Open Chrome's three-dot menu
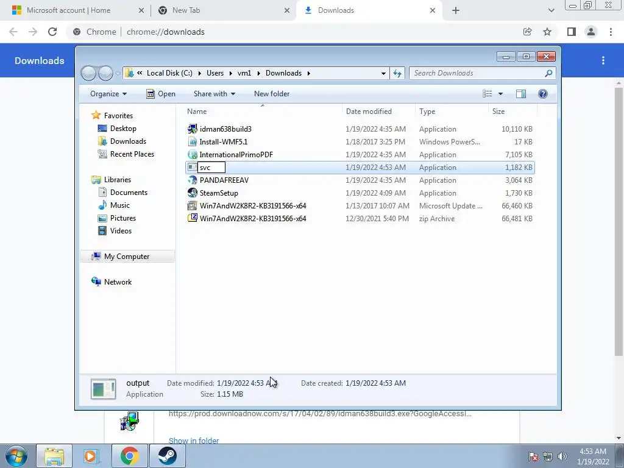 611,32
